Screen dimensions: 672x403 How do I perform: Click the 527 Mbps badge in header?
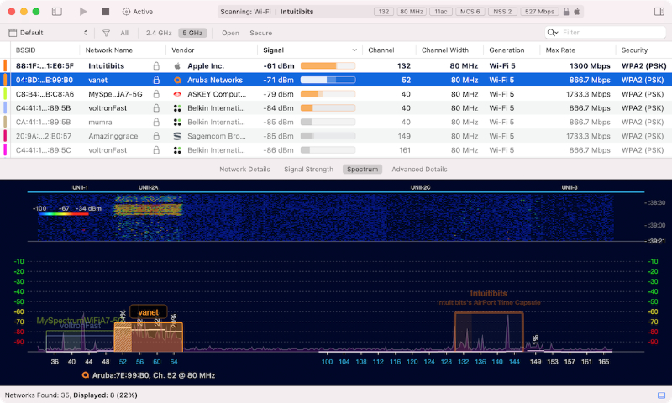pyautogui.click(x=539, y=12)
